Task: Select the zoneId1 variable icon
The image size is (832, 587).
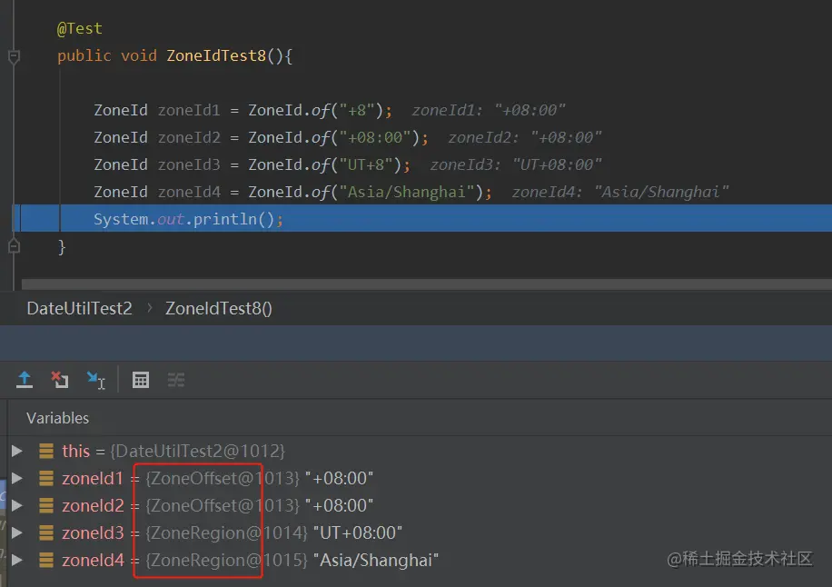Action: [46, 478]
